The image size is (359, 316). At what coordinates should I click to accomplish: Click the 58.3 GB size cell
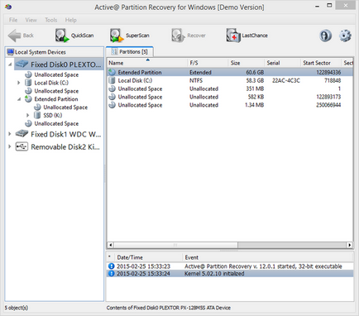tap(255, 80)
